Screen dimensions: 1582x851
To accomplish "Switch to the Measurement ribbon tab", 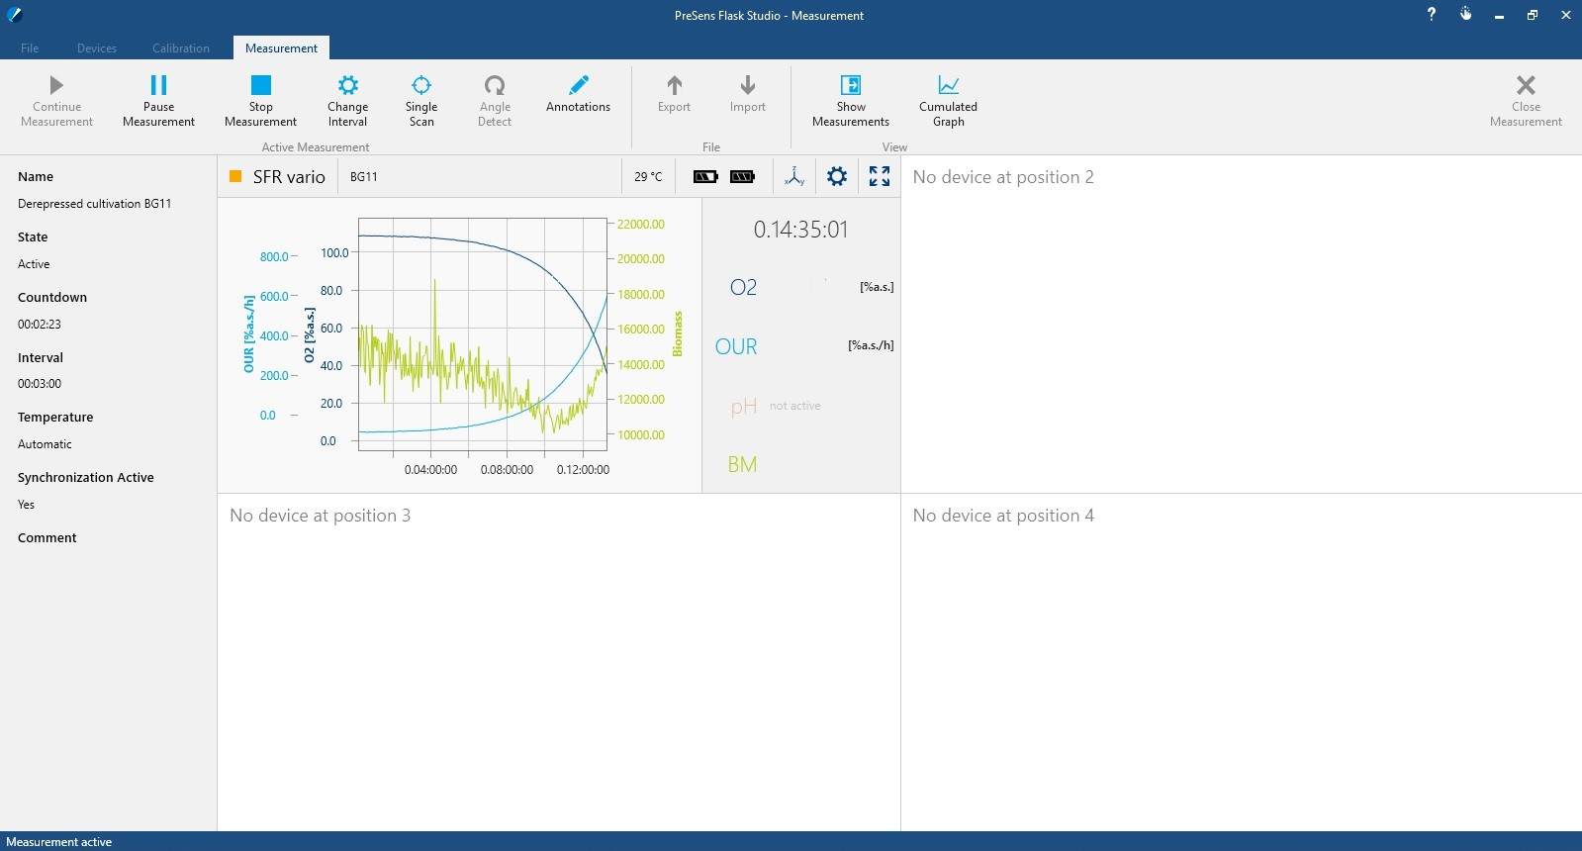I will click(281, 47).
